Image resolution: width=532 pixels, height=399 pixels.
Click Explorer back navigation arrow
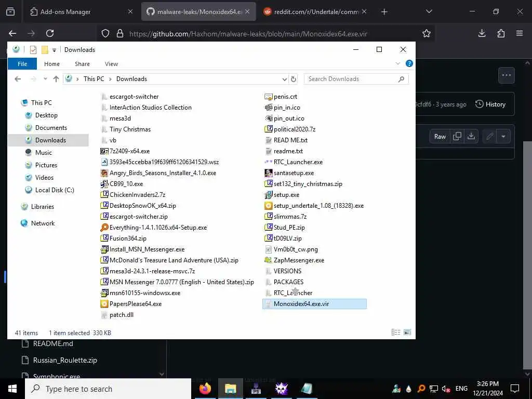18,79
